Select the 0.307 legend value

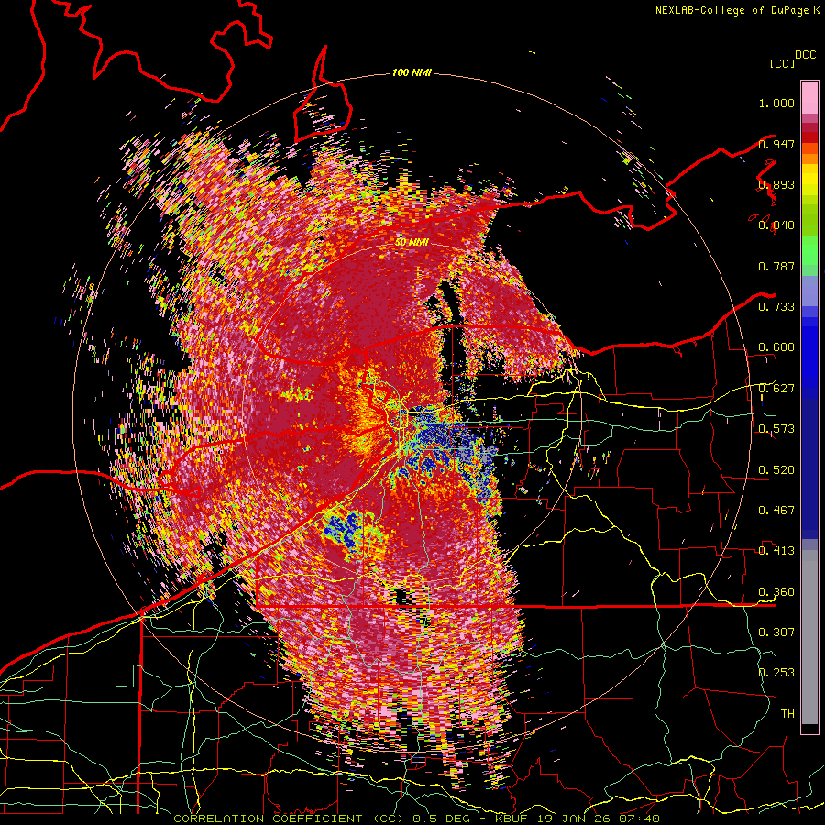tap(776, 632)
